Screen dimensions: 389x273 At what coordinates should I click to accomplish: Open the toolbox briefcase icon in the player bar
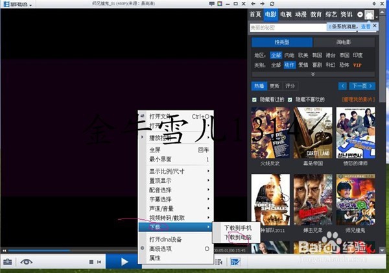point(8,262)
